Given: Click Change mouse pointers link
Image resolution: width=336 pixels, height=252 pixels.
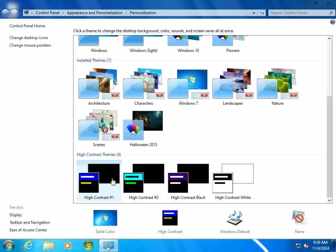Looking at the screenshot, I should coord(30,45).
